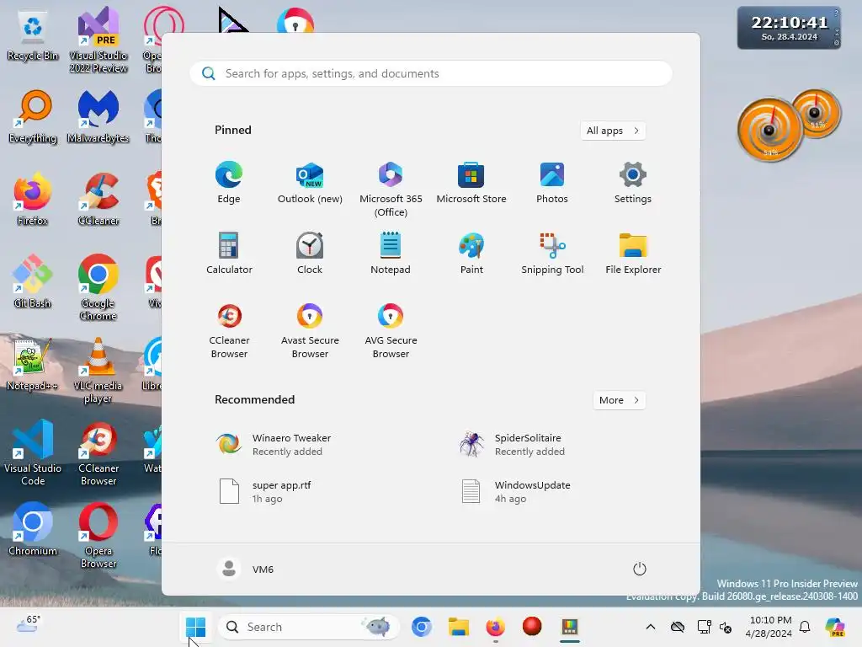The height and width of the screenshot is (647, 862).
Task: Select the Chromium desktop shortcut
Action: [x=33, y=529]
